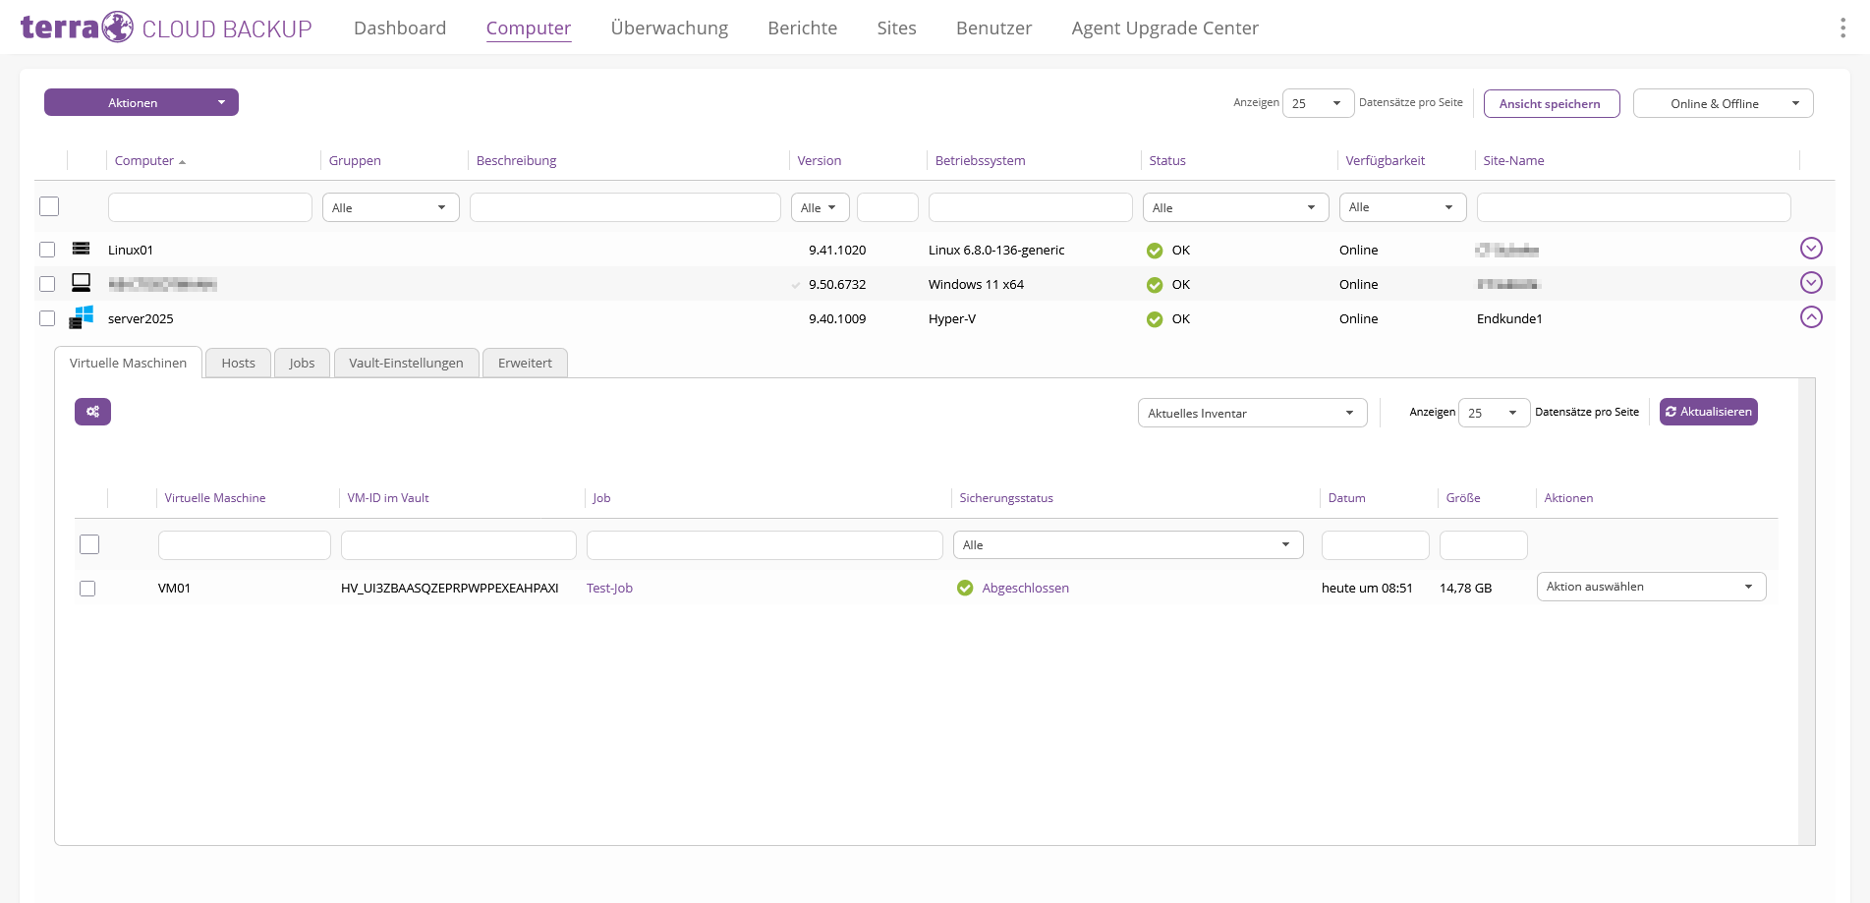Open the Aktionen dropdown menu

[142, 102]
